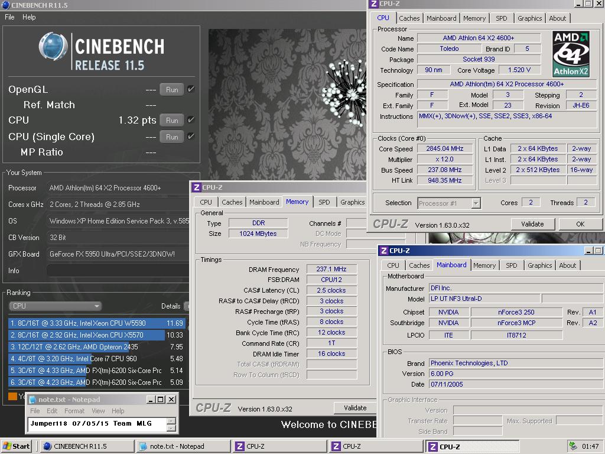605x454 pixels.
Task: Select ranking row Intel Xeon CPU W5590
Action: point(96,323)
